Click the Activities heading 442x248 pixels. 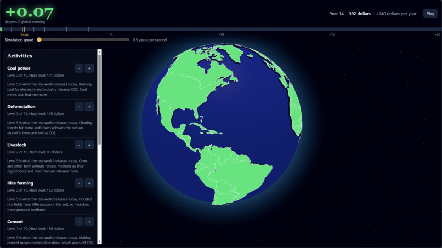coord(20,56)
